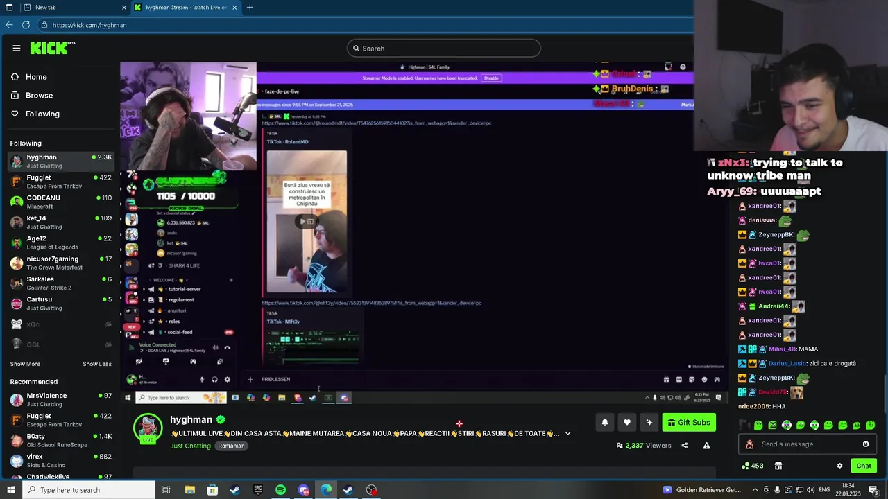Report the stream with the warning triangle
Viewport: 888px width, 499px height.
(706, 446)
